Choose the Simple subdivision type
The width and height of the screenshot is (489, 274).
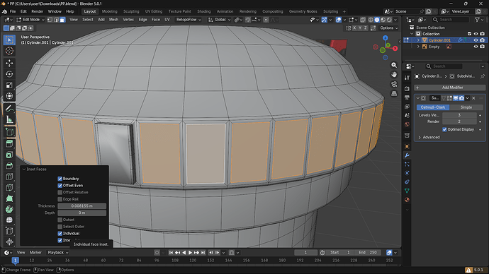466,107
